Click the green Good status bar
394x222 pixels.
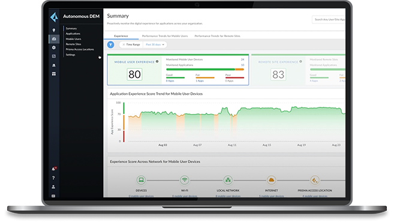[175, 77]
